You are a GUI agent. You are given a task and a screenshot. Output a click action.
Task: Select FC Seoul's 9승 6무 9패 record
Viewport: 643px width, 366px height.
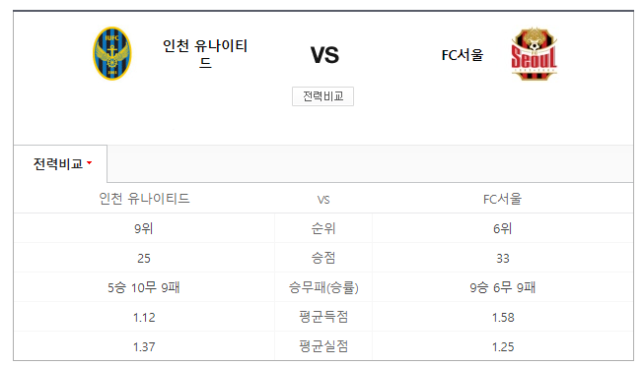click(x=502, y=287)
